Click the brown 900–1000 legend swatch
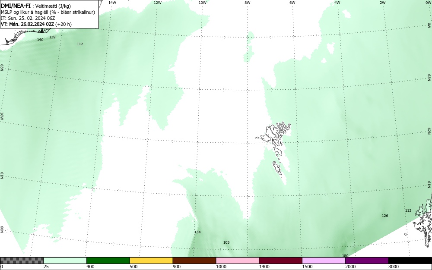The width and height of the screenshot is (432, 270). 194,261
